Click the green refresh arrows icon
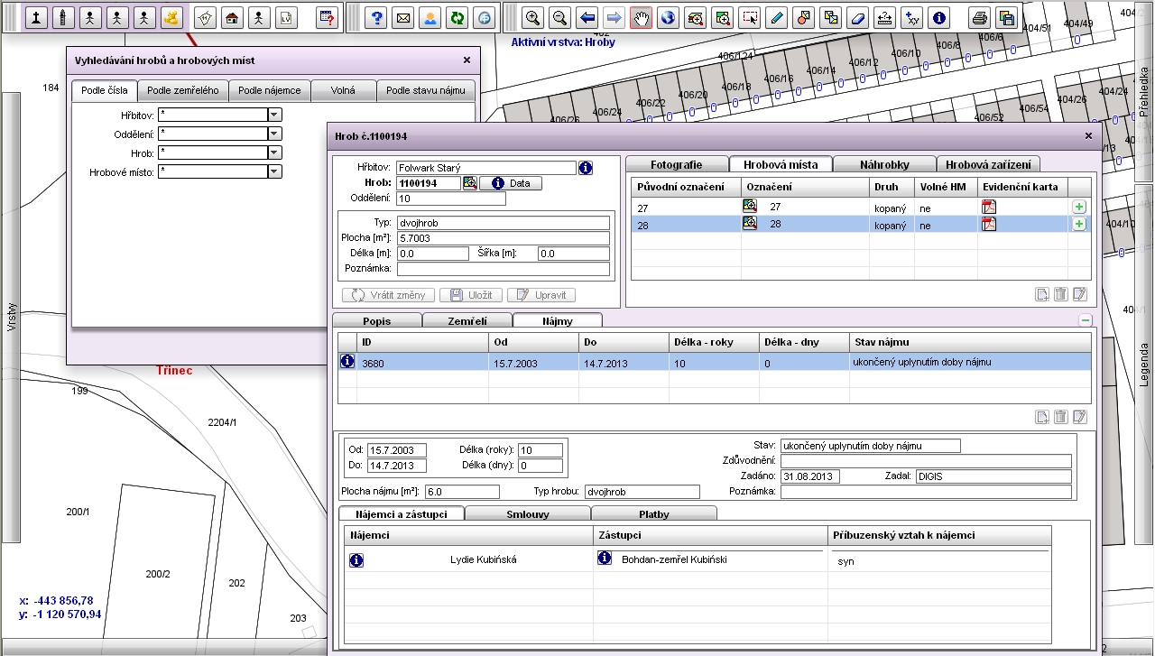1155x656 pixels. (x=458, y=18)
